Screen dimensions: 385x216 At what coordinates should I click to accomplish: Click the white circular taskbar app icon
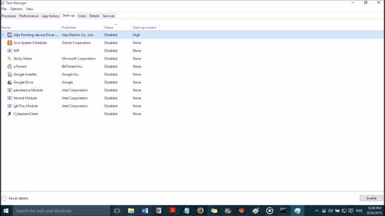click(269, 211)
